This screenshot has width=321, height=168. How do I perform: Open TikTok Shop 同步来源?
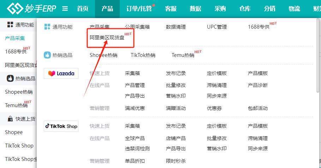click(258, 149)
